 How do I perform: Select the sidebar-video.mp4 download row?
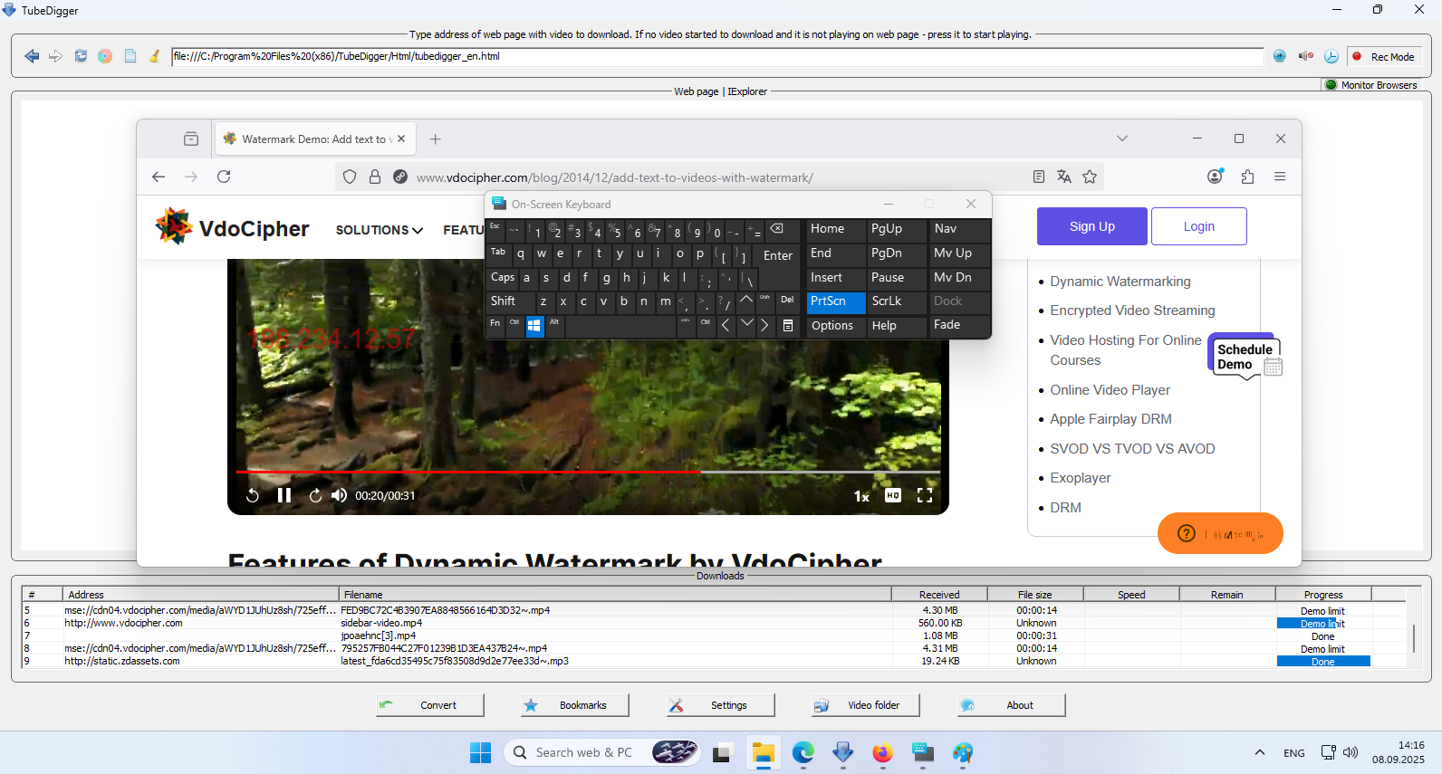point(714,623)
